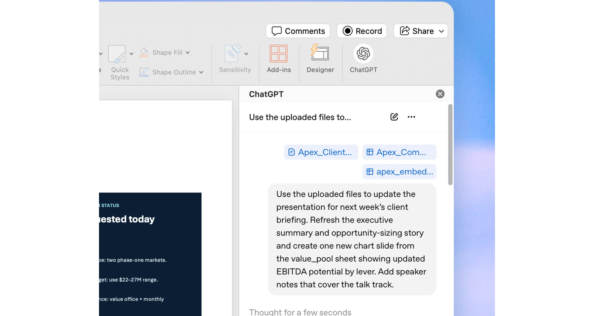Click the user prompt message bubble
Image resolution: width=594 pixels, height=316 pixels.
tap(352, 239)
